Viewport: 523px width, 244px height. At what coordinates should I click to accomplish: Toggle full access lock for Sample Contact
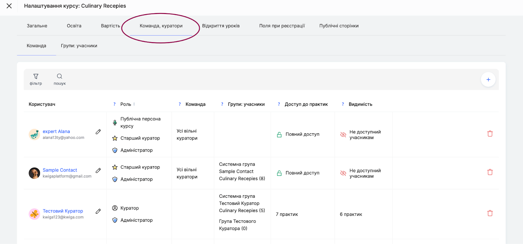pos(279,173)
